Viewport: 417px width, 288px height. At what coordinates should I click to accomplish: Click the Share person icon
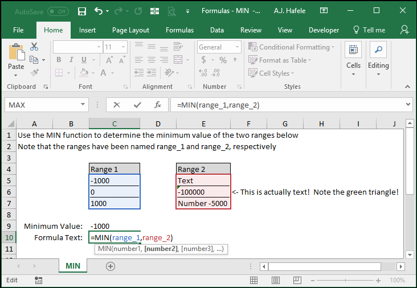tap(404, 30)
